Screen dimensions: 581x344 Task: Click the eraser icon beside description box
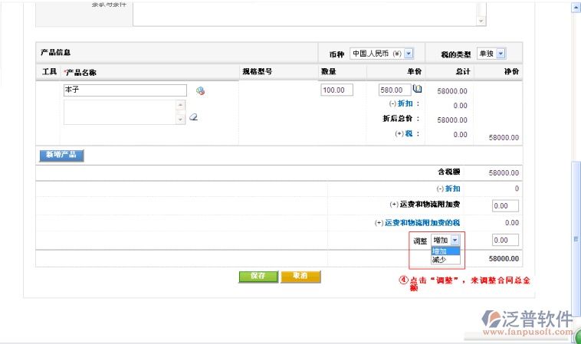click(193, 117)
